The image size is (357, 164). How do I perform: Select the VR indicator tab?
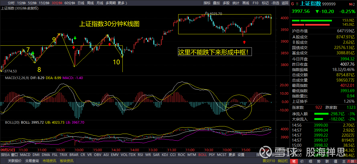click(90, 155)
